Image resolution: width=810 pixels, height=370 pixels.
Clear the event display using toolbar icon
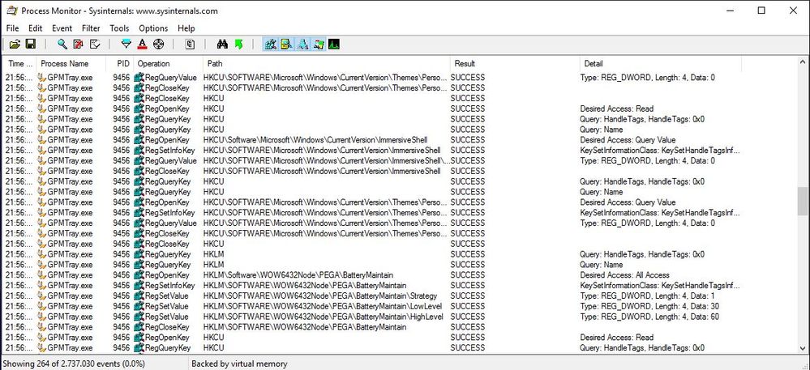point(95,44)
